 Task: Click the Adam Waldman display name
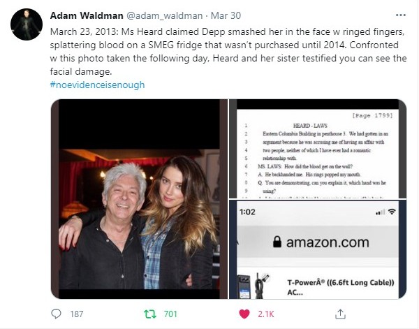tap(87, 15)
